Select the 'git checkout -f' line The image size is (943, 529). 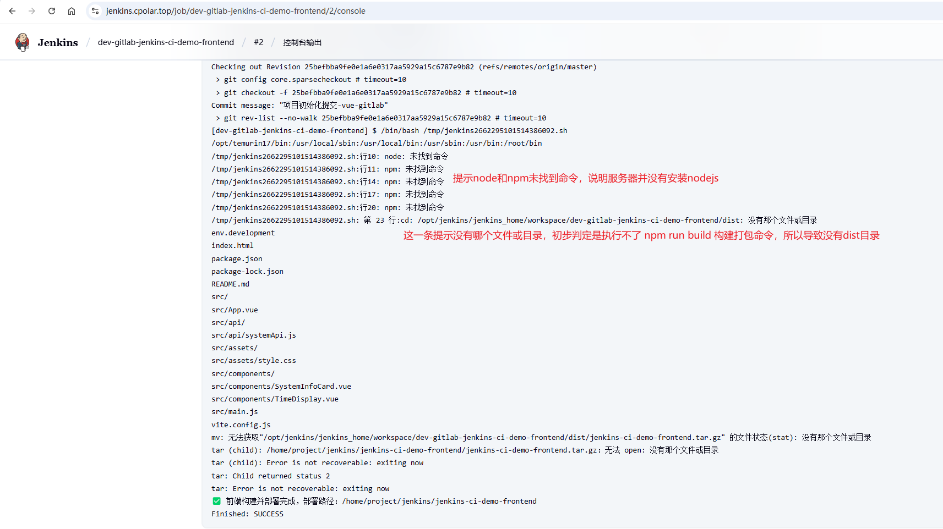pos(366,93)
